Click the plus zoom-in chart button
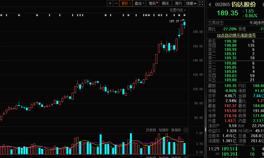This screenshot has height=158, width=264. pyautogui.click(x=110, y=3)
